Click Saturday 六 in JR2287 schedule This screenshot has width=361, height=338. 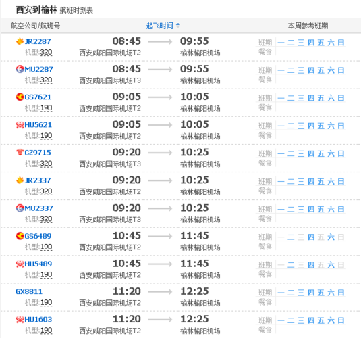click(331, 43)
